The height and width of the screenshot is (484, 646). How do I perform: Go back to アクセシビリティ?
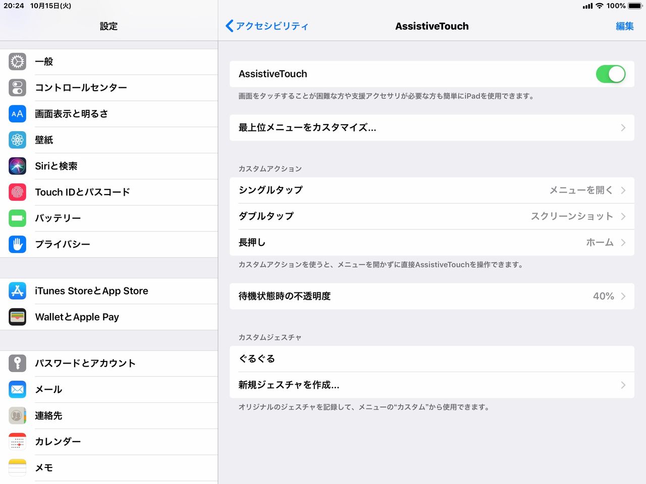point(266,26)
